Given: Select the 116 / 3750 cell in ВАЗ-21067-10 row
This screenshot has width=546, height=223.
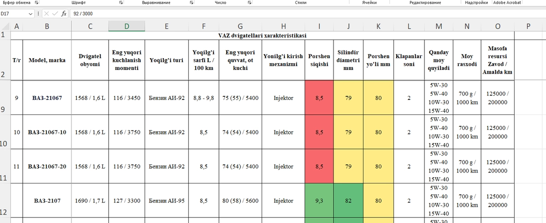Looking at the screenshot, I should tap(127, 132).
